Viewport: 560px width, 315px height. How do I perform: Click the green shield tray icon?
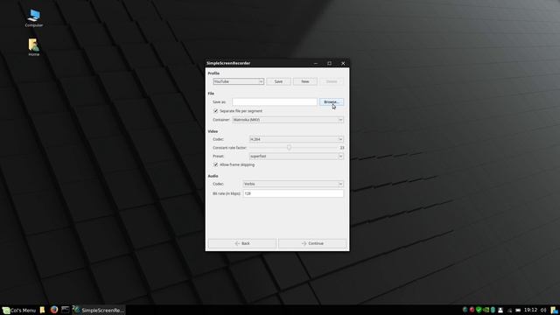coord(479,310)
